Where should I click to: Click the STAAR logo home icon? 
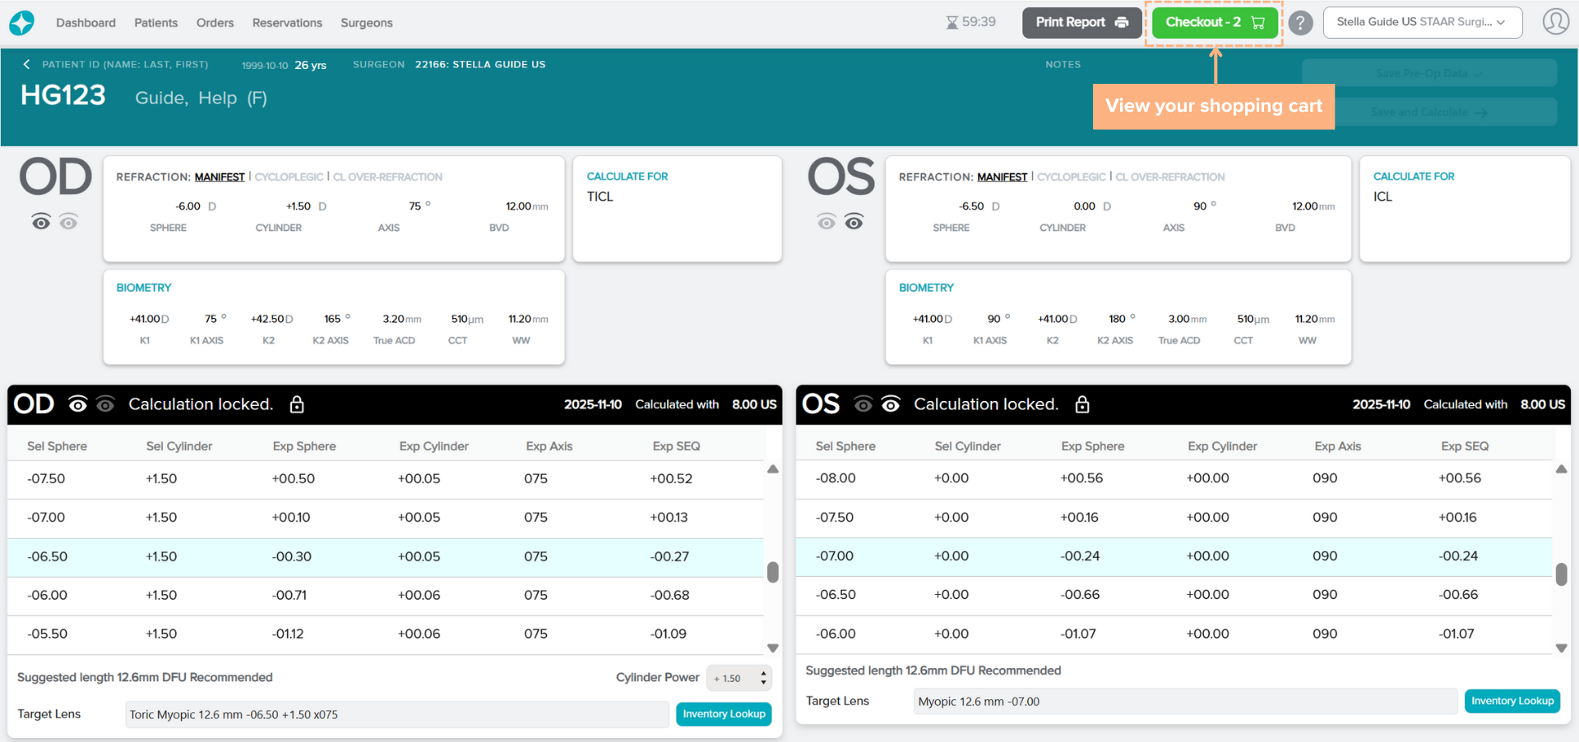tap(22, 23)
